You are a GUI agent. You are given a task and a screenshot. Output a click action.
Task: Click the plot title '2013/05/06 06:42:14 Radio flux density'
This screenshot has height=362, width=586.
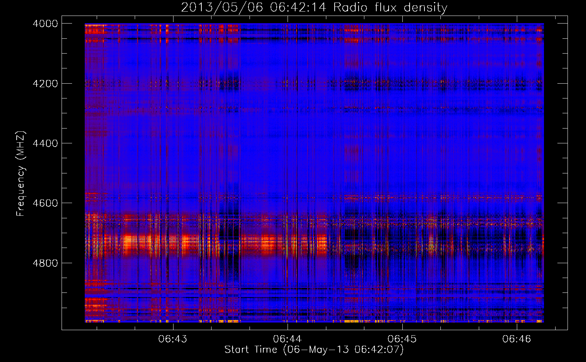tap(314, 8)
